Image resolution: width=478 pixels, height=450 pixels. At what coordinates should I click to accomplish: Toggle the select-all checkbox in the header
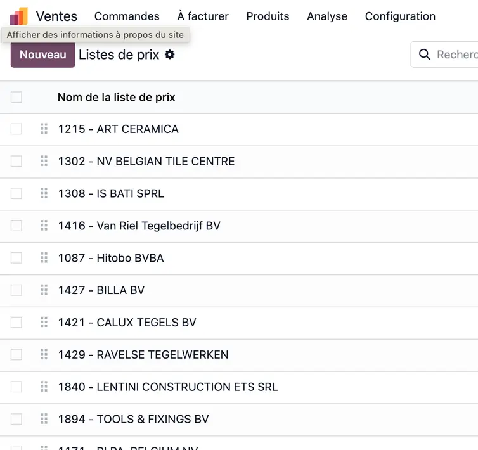click(16, 97)
